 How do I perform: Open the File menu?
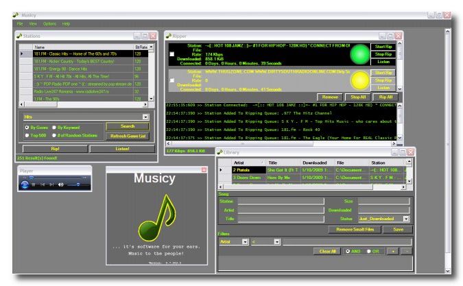coord(20,23)
